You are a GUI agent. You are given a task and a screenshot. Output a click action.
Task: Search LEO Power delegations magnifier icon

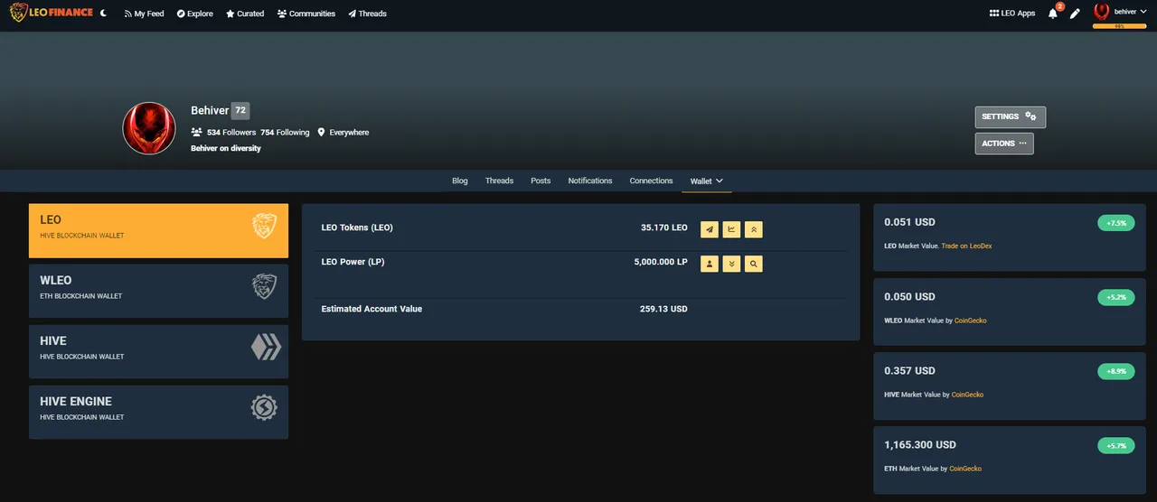coord(754,264)
